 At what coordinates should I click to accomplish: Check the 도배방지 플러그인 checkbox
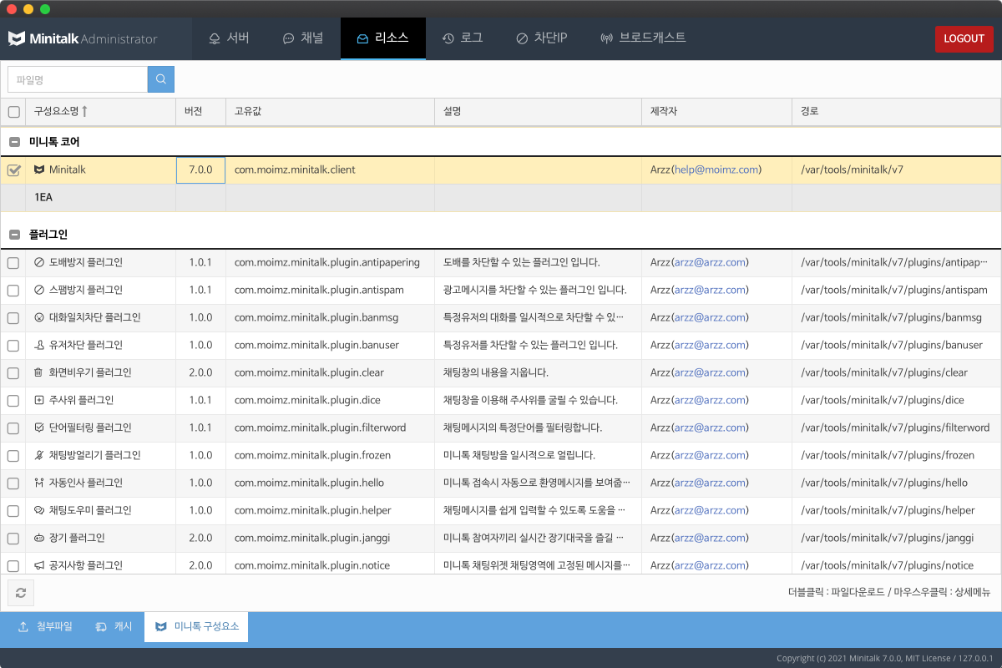13,263
